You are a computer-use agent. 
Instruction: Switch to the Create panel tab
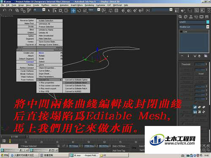tap(180, 17)
